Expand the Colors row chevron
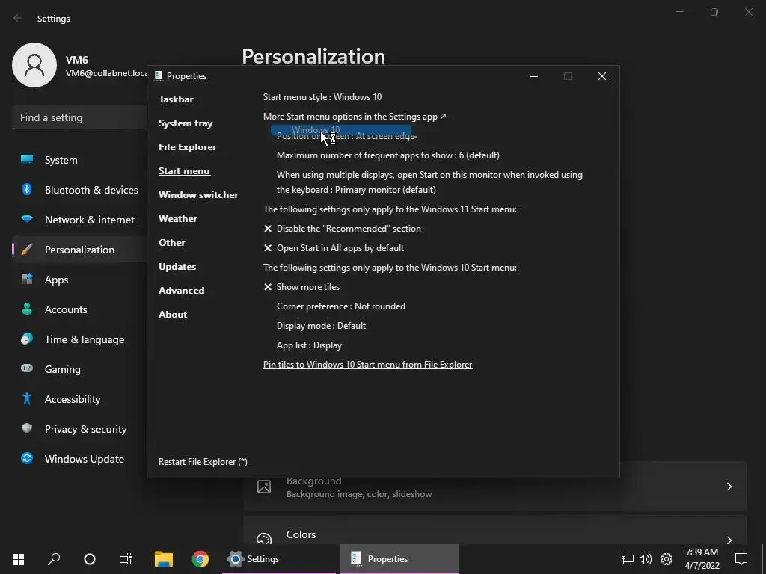This screenshot has width=766, height=574. 729,540
